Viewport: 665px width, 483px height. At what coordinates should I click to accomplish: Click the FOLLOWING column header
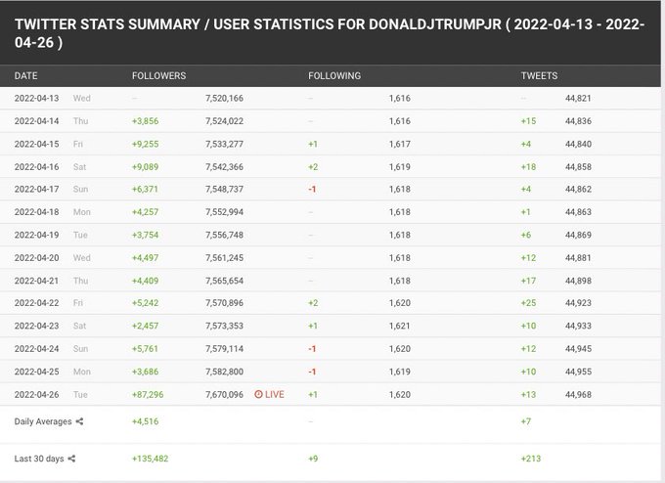point(334,75)
